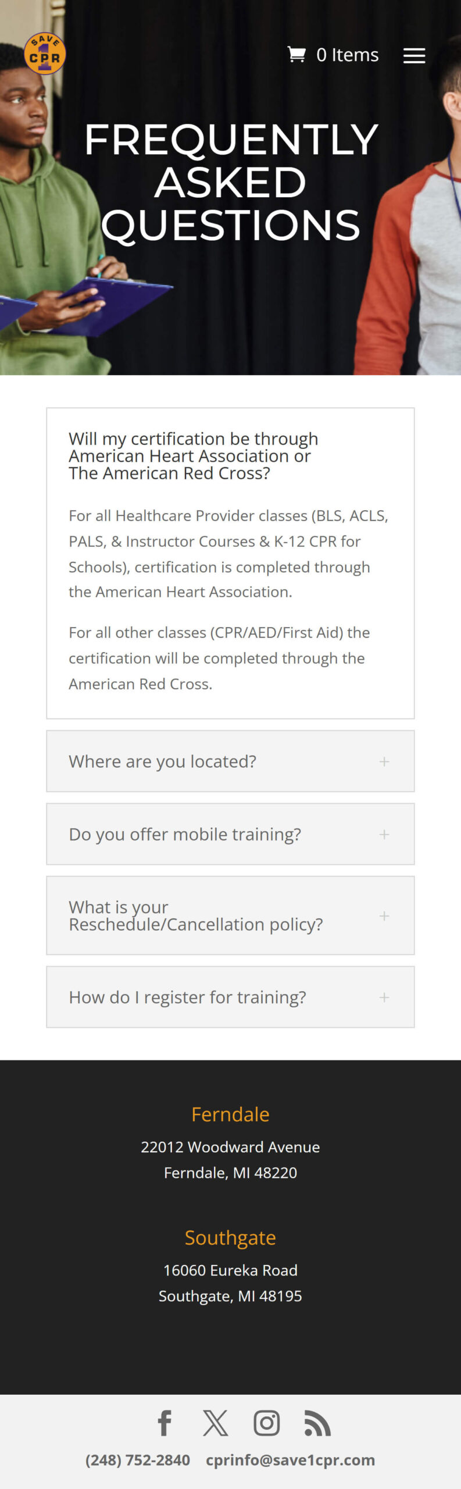Click the Ferndale location heading
Image resolution: width=461 pixels, height=1489 pixels.
230,1114
